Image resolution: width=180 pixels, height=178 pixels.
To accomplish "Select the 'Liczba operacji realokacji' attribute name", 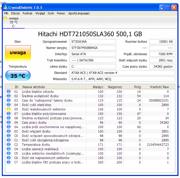I will tap(40, 149).
